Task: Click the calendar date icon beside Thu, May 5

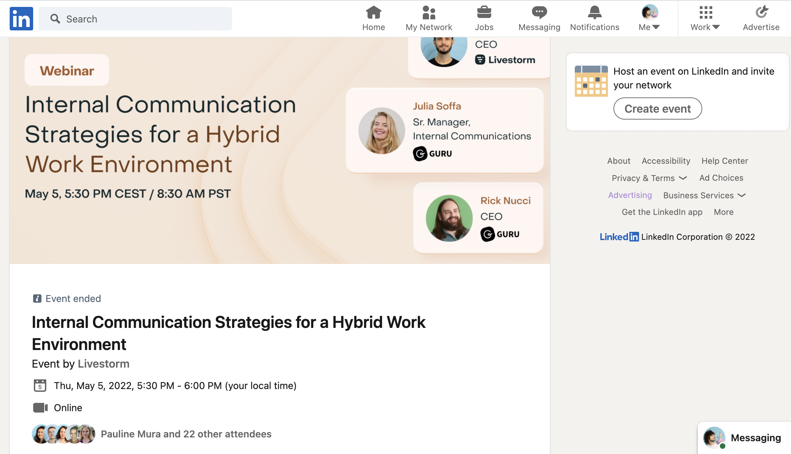Action: coord(40,386)
